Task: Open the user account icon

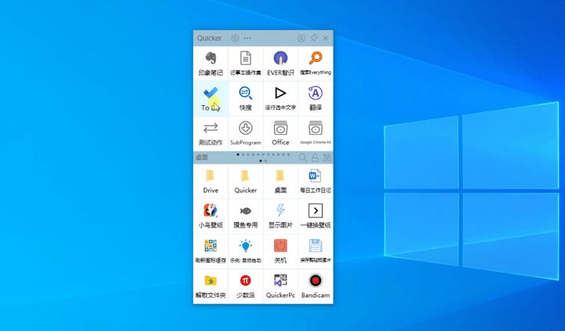Action: pyautogui.click(x=301, y=38)
